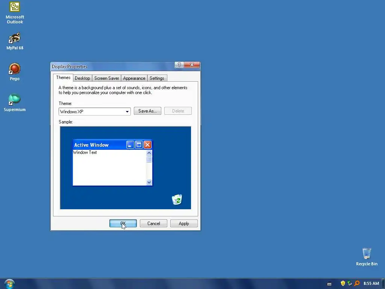Click the sample preview recycle bin icon
The width and height of the screenshot is (385, 289).
tap(177, 199)
